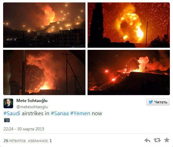
Task: Open the top-right fireball explosion photo
Action: pyautogui.click(x=129, y=25)
